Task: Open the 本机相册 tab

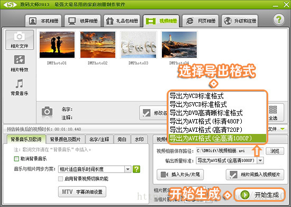Action: pos(43,21)
